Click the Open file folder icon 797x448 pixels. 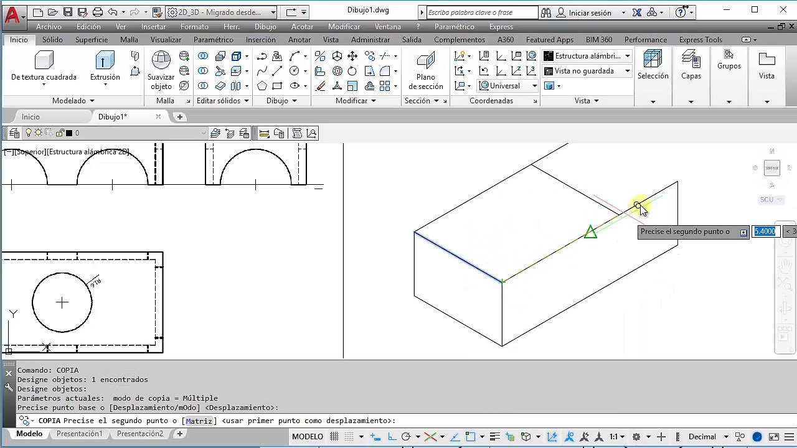tap(53, 12)
